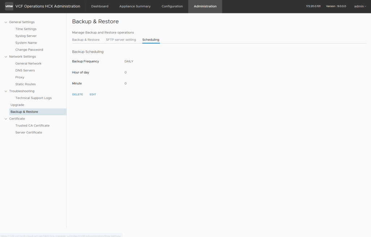
Task: Open the admin user dropdown
Action: 360,6
